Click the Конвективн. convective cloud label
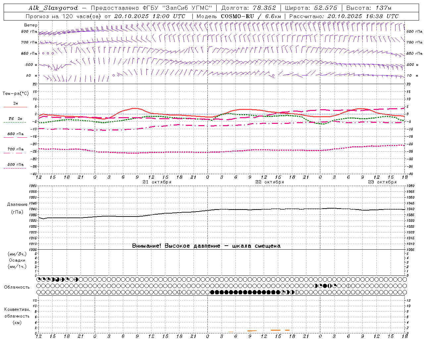The height and width of the screenshot is (339, 424). pyautogui.click(x=17, y=310)
